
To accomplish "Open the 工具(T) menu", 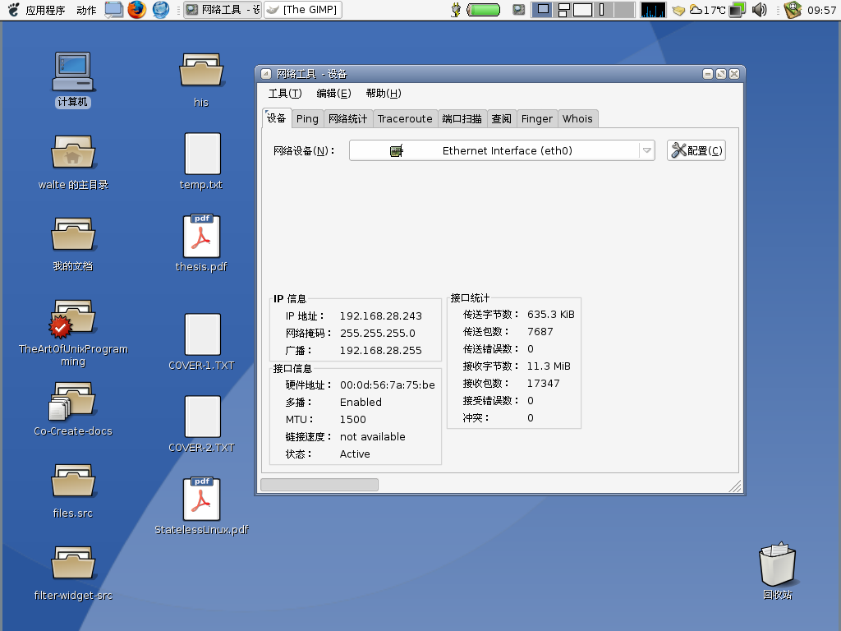I will pos(284,94).
